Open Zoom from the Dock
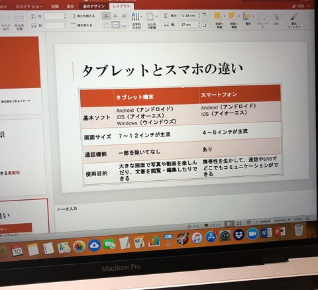The width and height of the screenshot is (318, 290). [252, 234]
